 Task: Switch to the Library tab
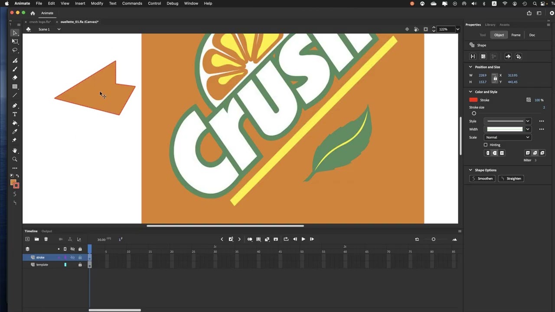[490, 25]
